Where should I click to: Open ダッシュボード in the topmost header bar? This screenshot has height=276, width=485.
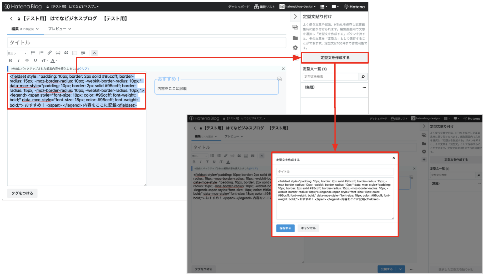(239, 7)
